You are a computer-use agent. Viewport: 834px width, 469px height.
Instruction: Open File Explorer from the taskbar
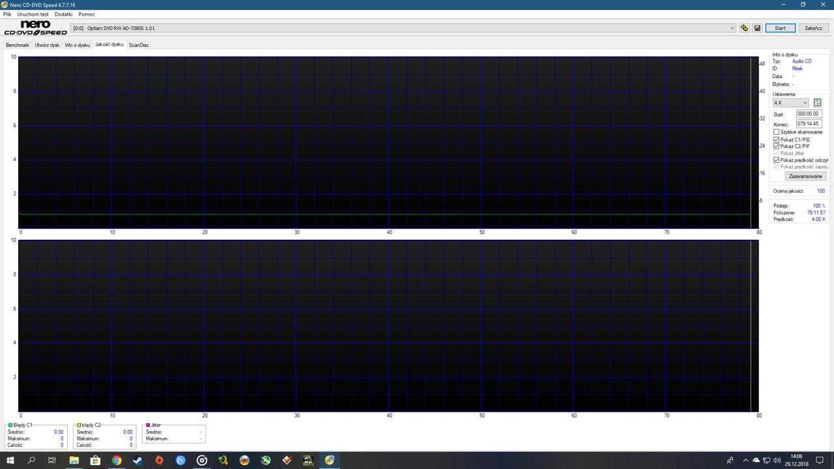[74, 460]
